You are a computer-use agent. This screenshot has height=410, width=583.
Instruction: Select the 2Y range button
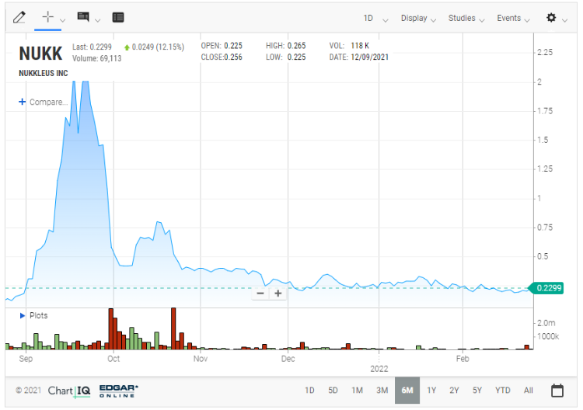pos(454,391)
